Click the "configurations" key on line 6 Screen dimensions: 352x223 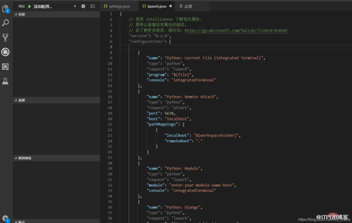click(148, 41)
